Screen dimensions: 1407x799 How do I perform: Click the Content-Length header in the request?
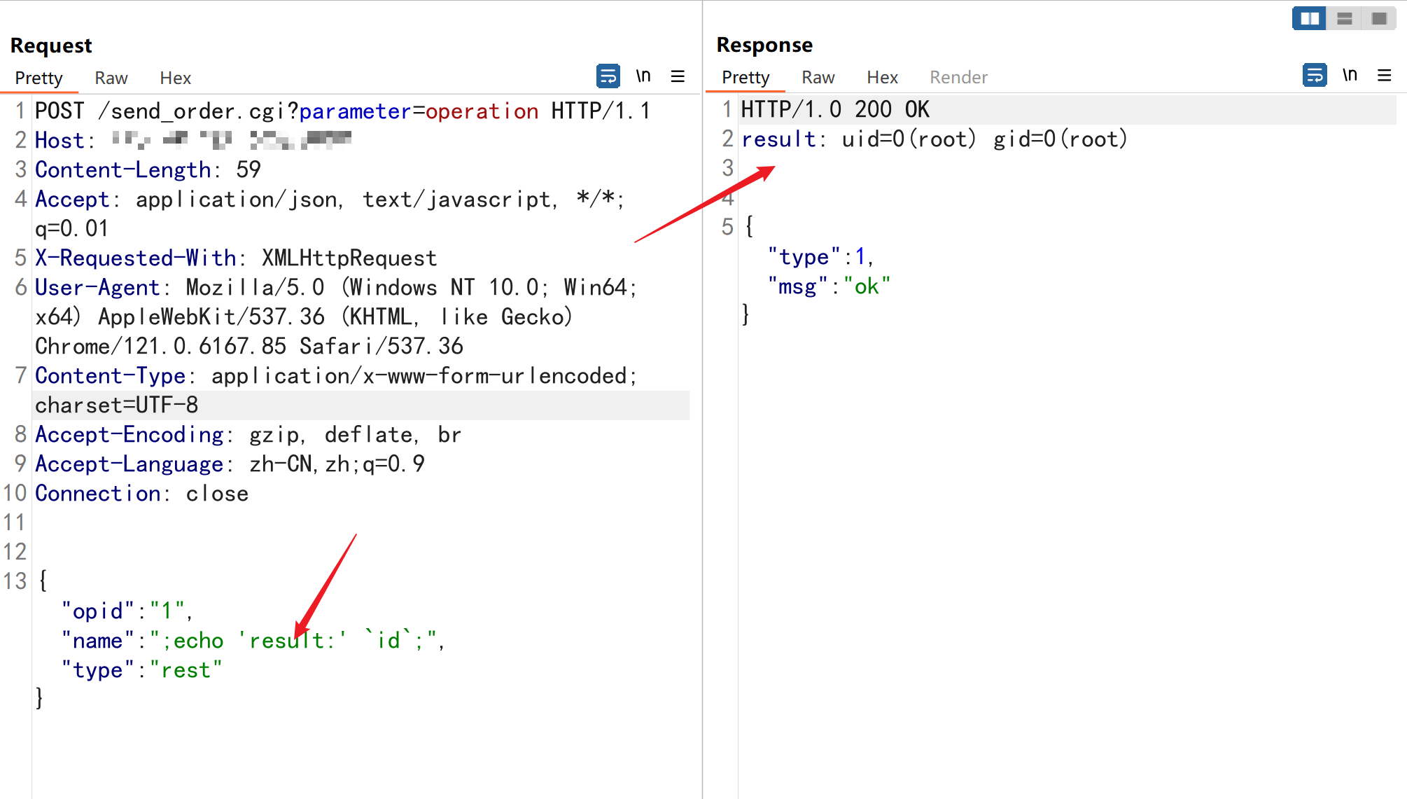coord(123,169)
